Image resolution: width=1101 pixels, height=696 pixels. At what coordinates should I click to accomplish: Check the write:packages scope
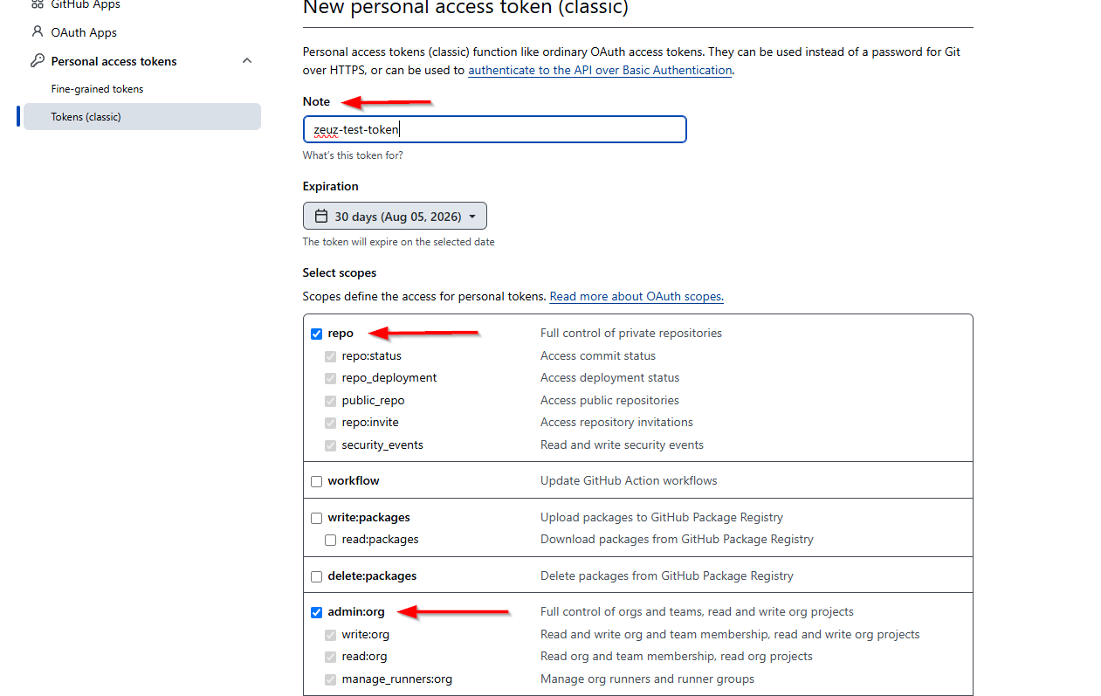coord(317,518)
